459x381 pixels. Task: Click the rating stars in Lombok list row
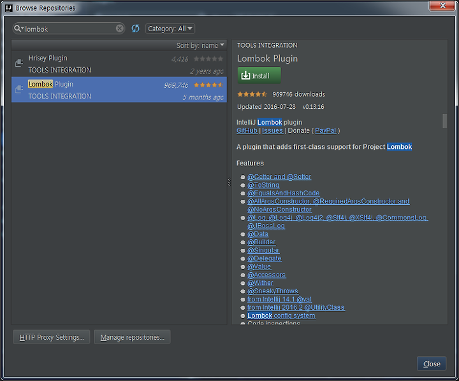tap(208, 85)
